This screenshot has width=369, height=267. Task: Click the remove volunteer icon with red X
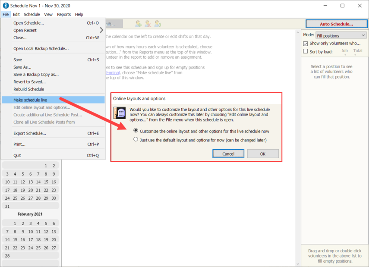point(148,24)
